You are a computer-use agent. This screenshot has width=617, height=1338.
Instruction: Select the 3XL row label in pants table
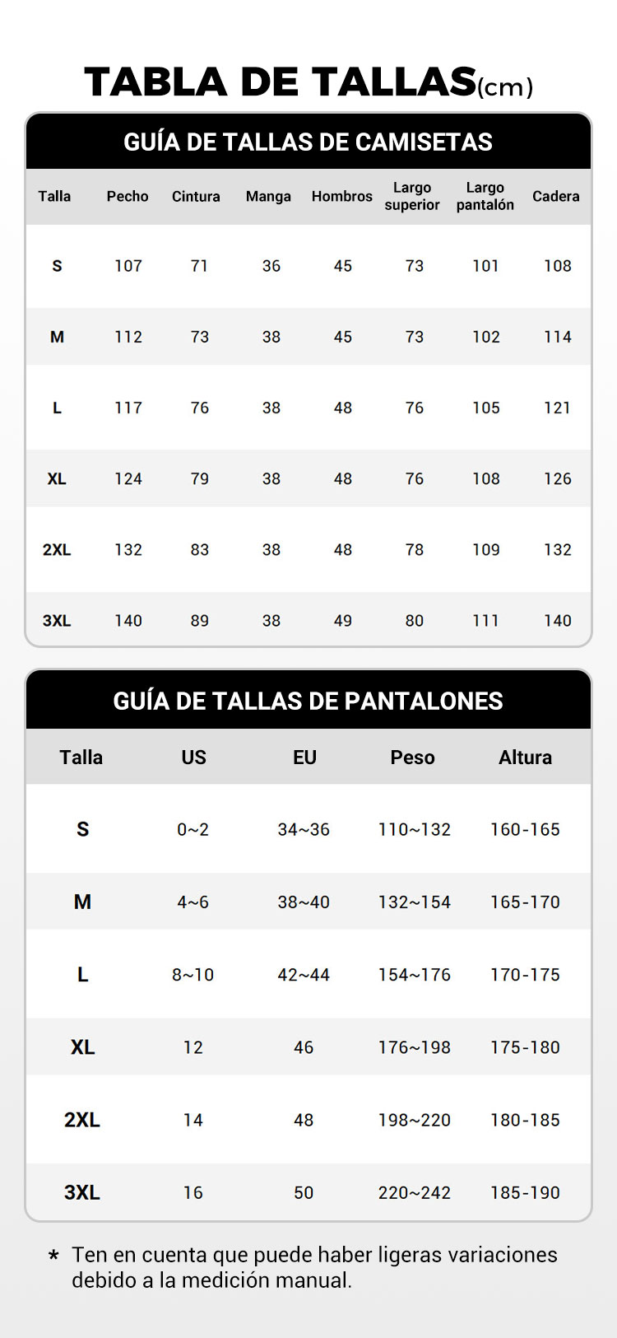click(x=82, y=1192)
